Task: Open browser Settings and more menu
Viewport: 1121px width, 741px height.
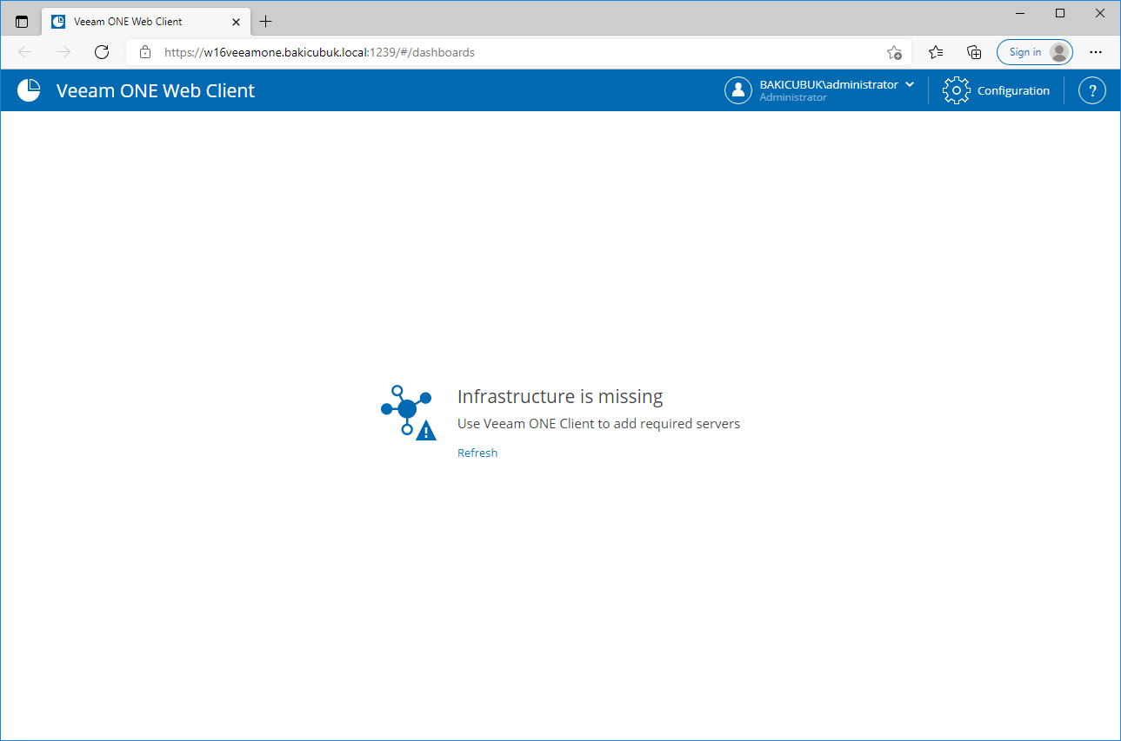Action: 1096,52
